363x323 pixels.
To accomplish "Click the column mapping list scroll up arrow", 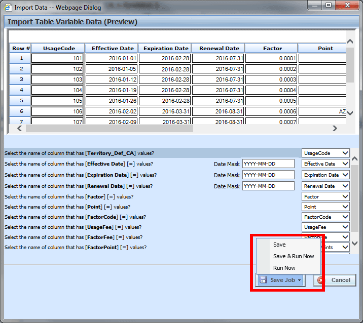I will click(x=354, y=159).
